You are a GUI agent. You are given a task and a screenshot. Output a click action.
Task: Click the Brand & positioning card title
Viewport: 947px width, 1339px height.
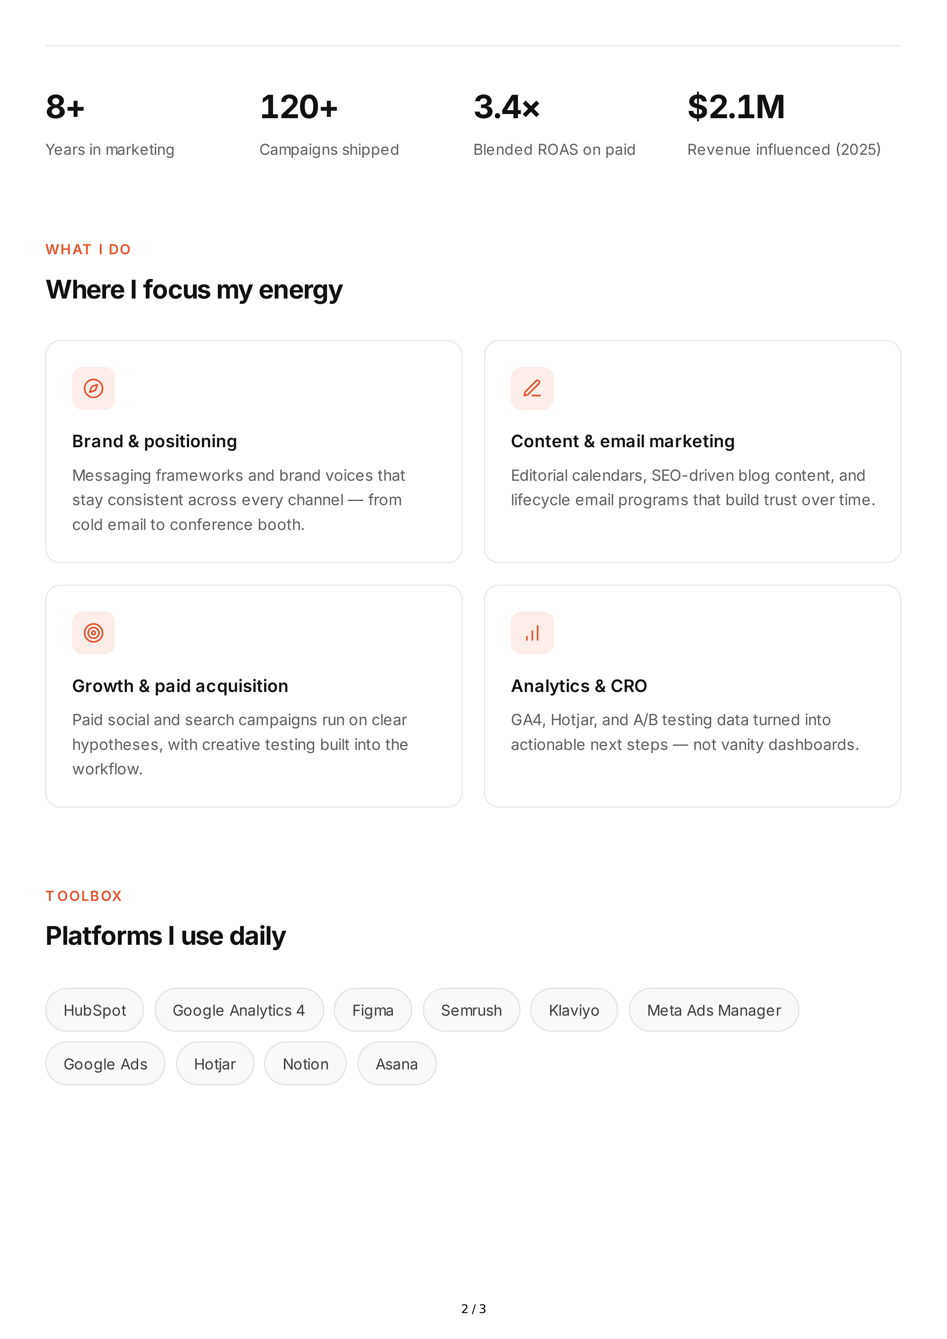(154, 442)
